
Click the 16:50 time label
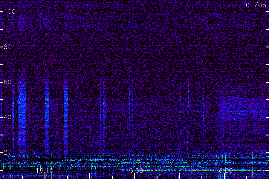click(224, 171)
